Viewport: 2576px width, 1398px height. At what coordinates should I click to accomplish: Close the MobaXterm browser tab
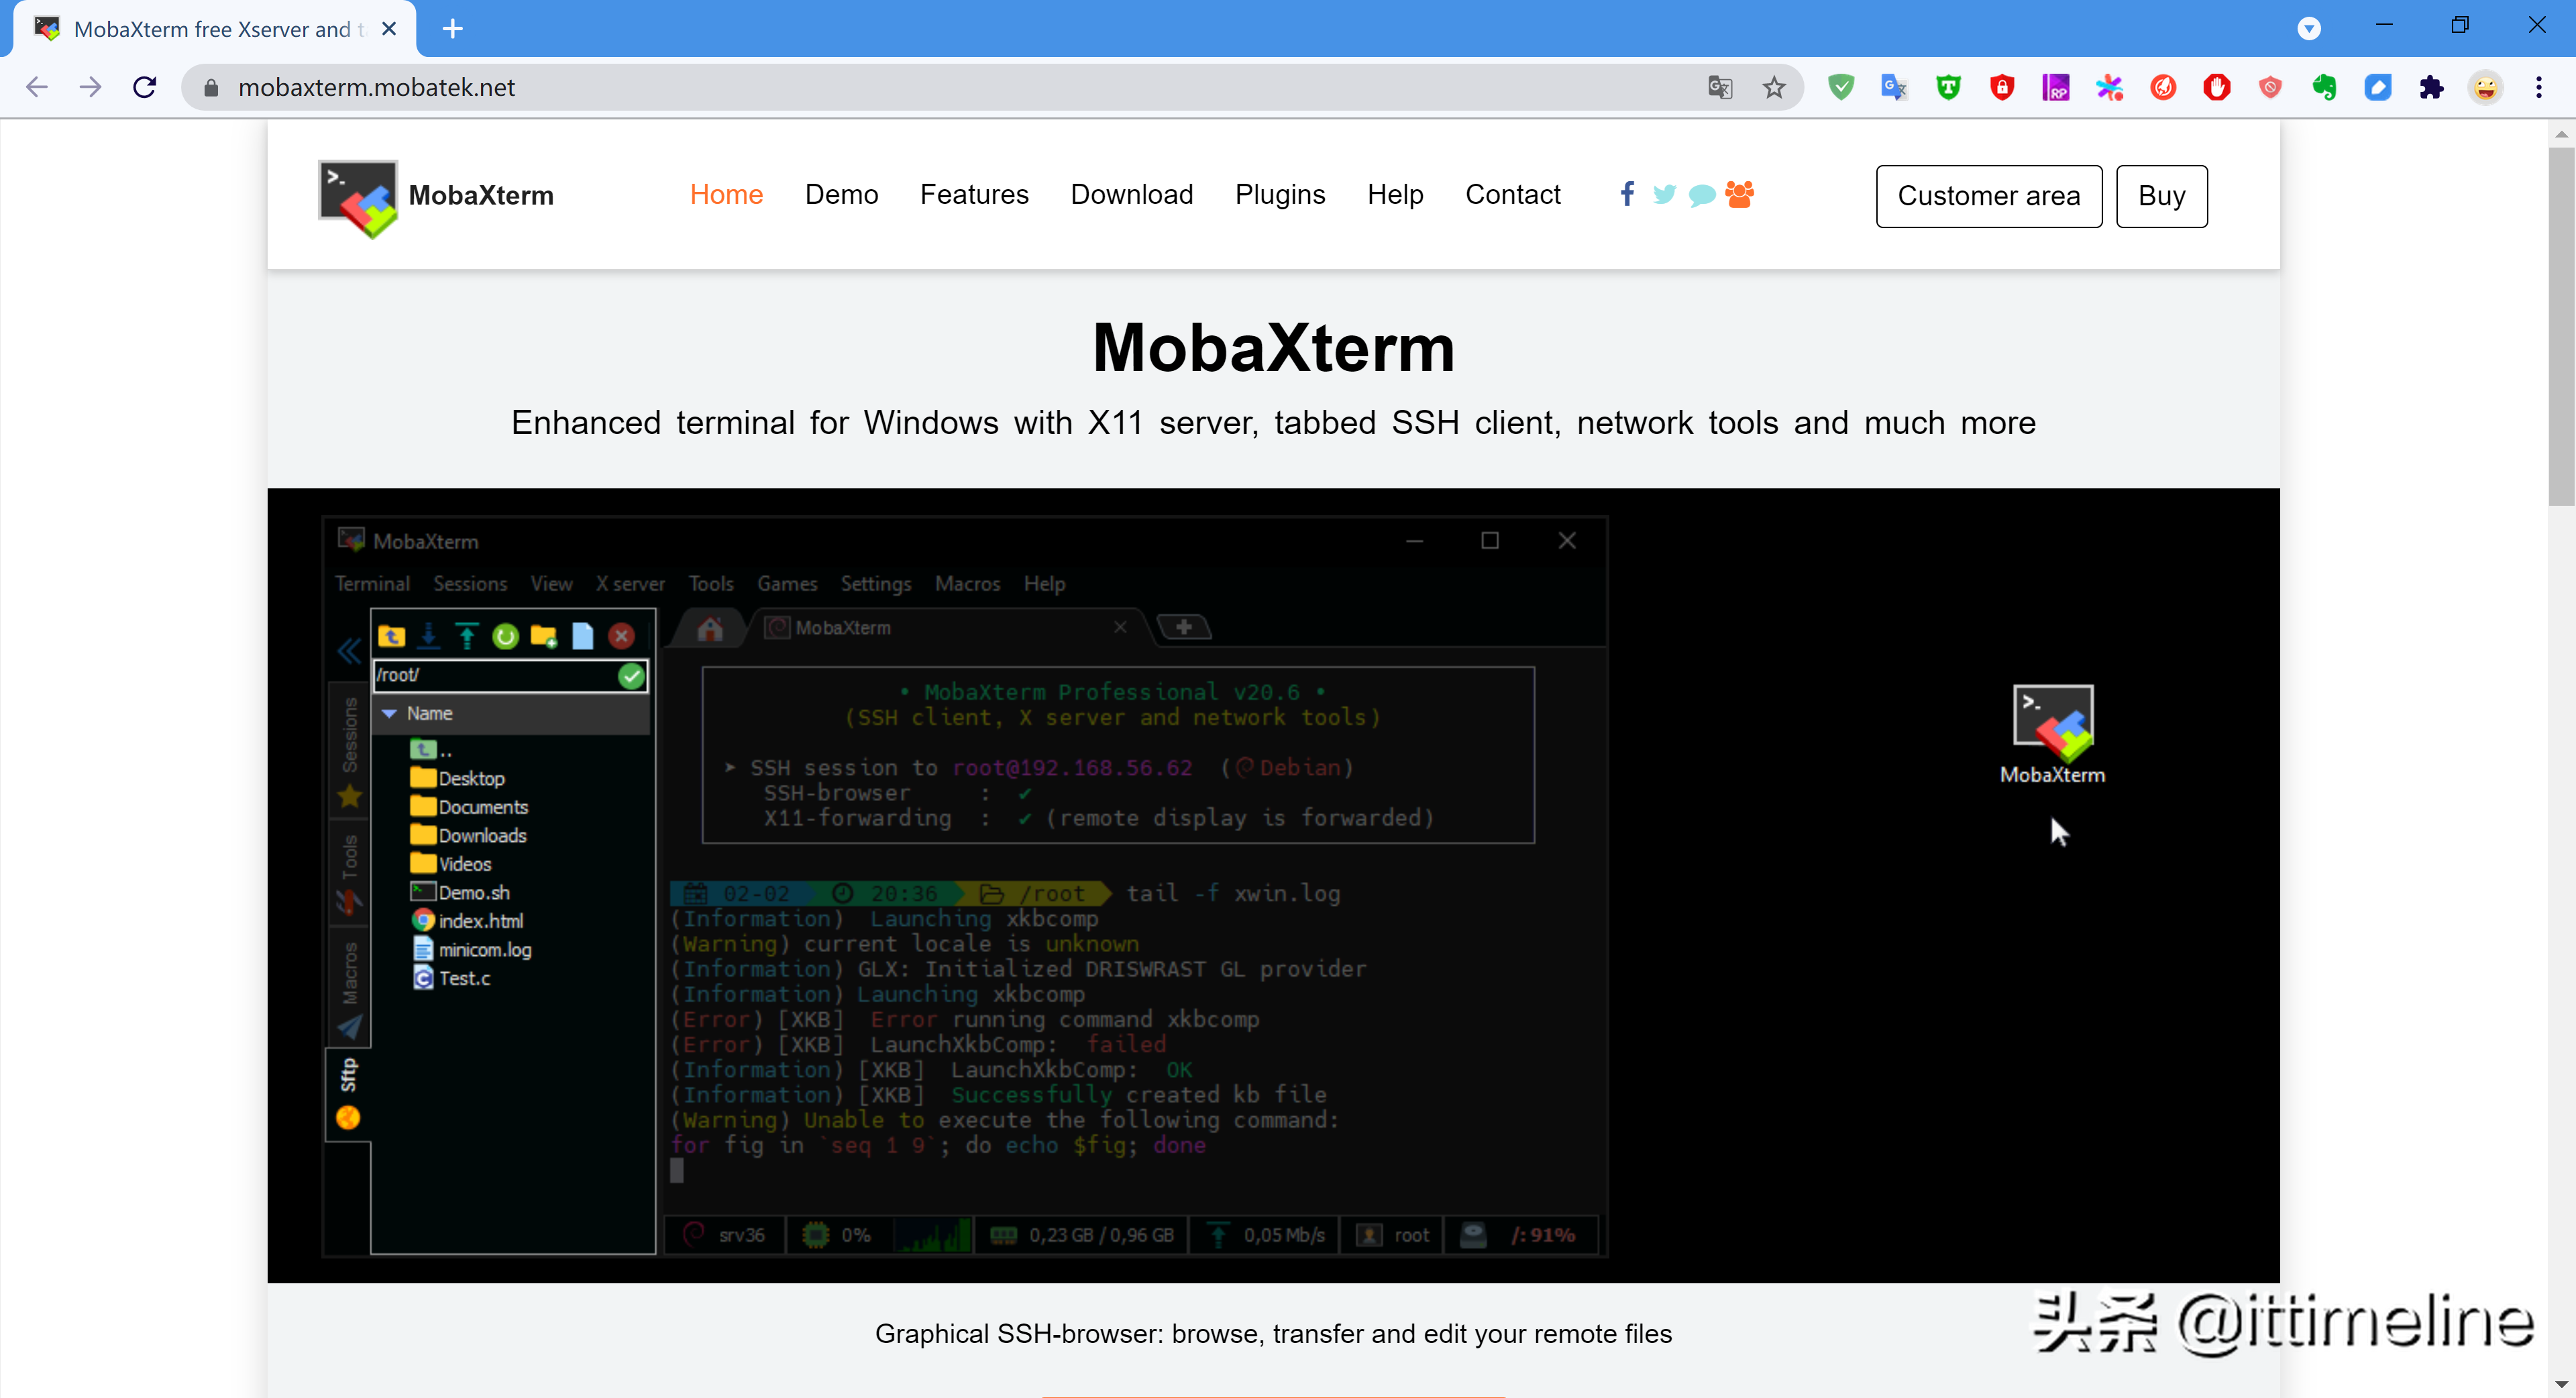390,29
